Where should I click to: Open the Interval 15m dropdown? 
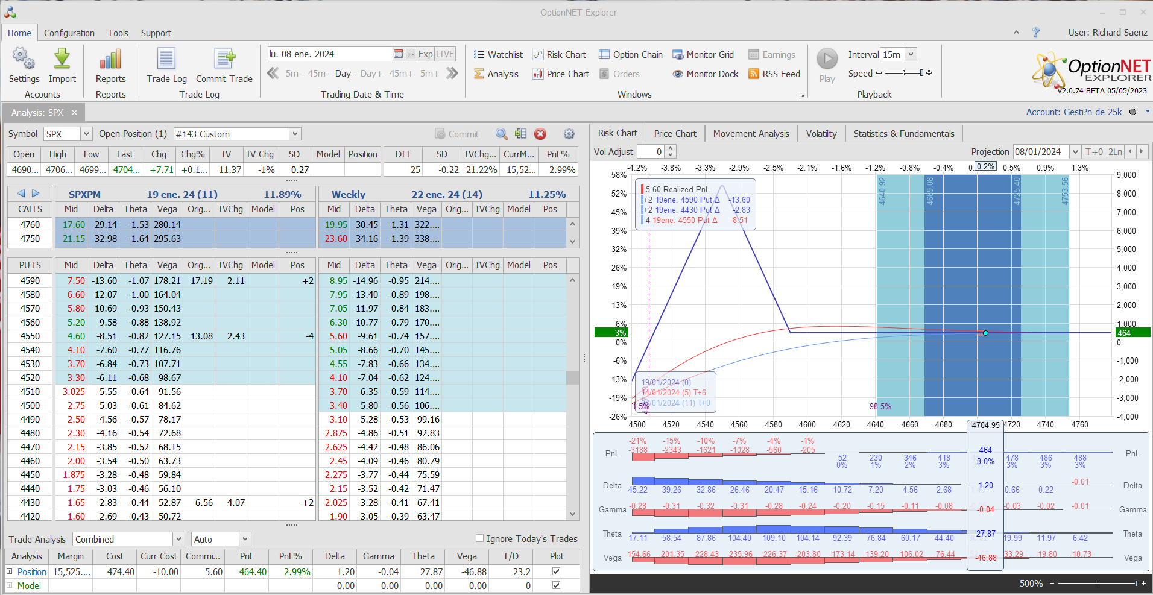911,54
